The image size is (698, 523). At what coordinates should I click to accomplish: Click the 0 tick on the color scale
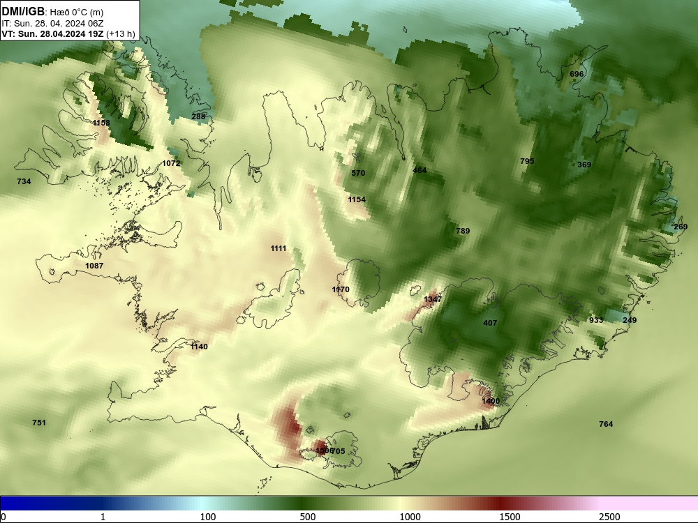3,517
